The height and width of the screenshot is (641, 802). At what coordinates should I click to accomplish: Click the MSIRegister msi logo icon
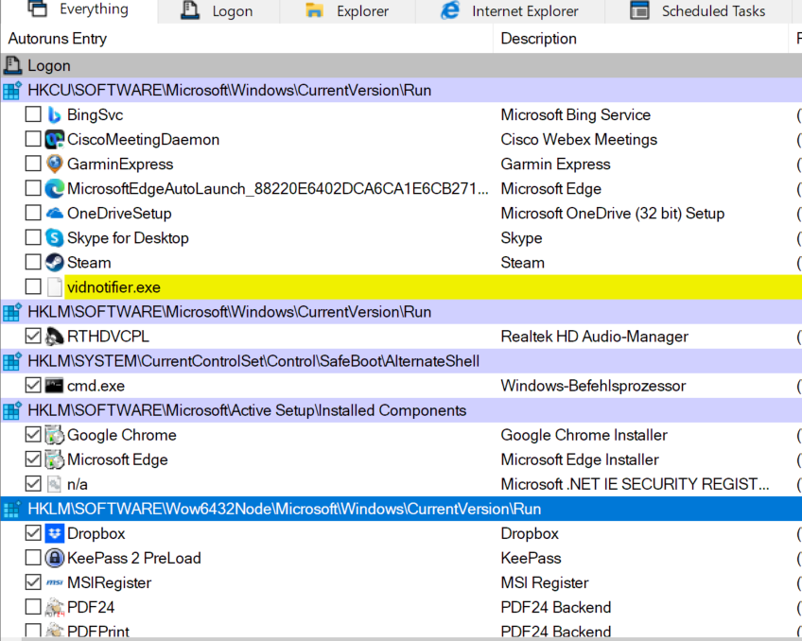point(54,582)
